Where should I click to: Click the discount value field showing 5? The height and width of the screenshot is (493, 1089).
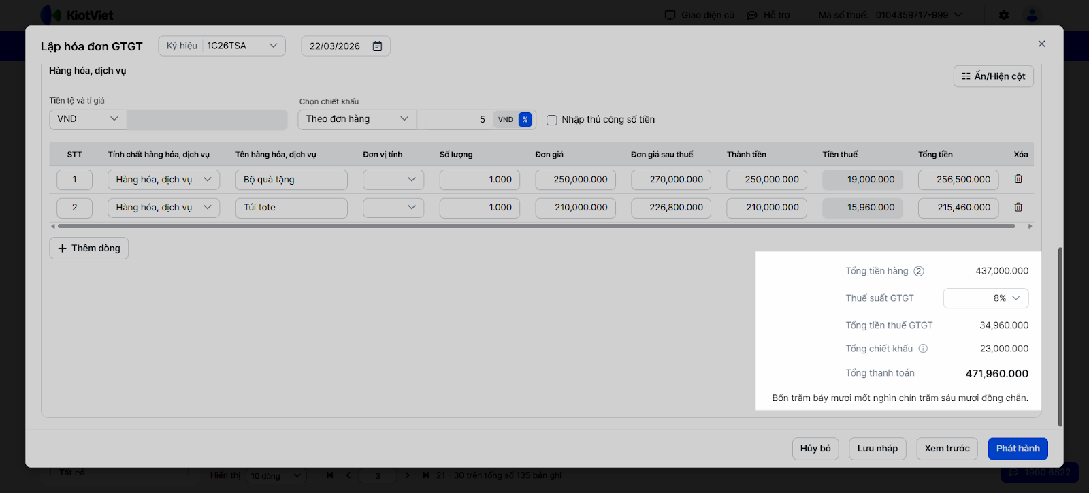[455, 119]
